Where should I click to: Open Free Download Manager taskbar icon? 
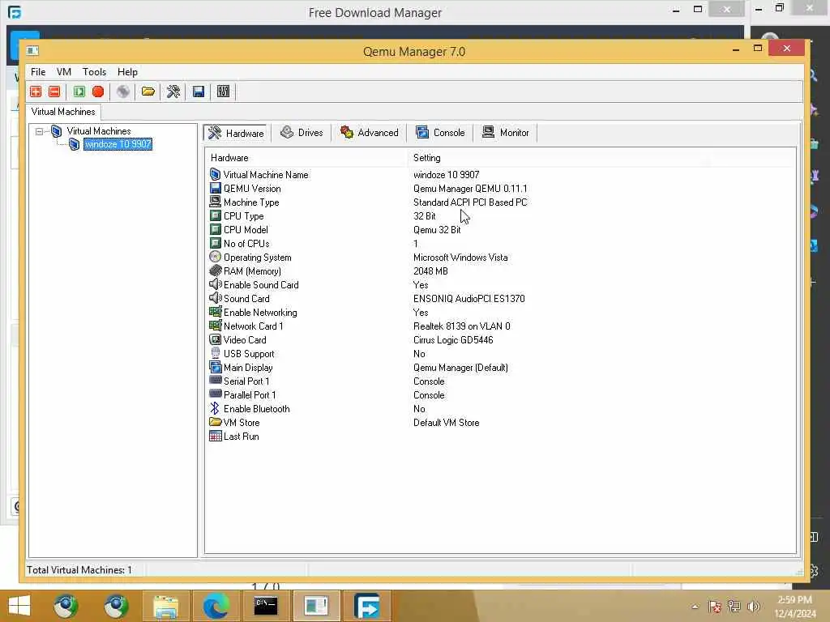(x=366, y=606)
